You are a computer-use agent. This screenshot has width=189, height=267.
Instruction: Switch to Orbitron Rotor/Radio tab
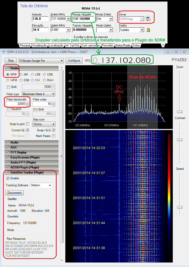123,45
